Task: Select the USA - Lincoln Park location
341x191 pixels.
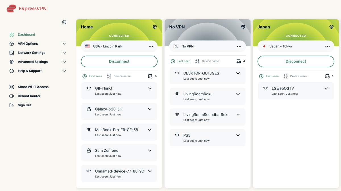Action: point(119,46)
